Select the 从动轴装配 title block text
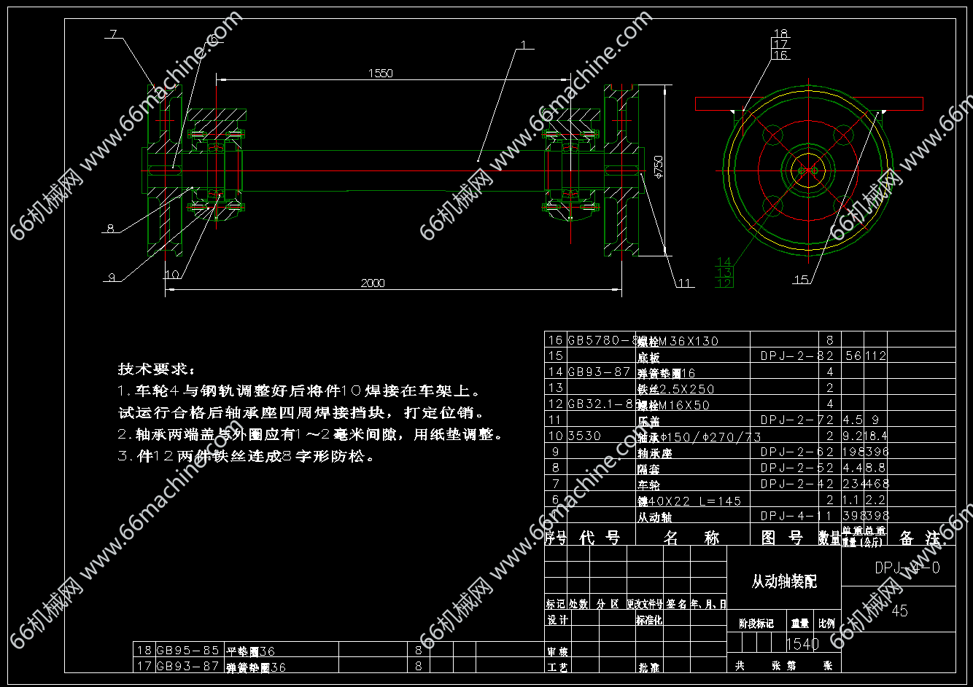973x687 pixels. pos(784,581)
